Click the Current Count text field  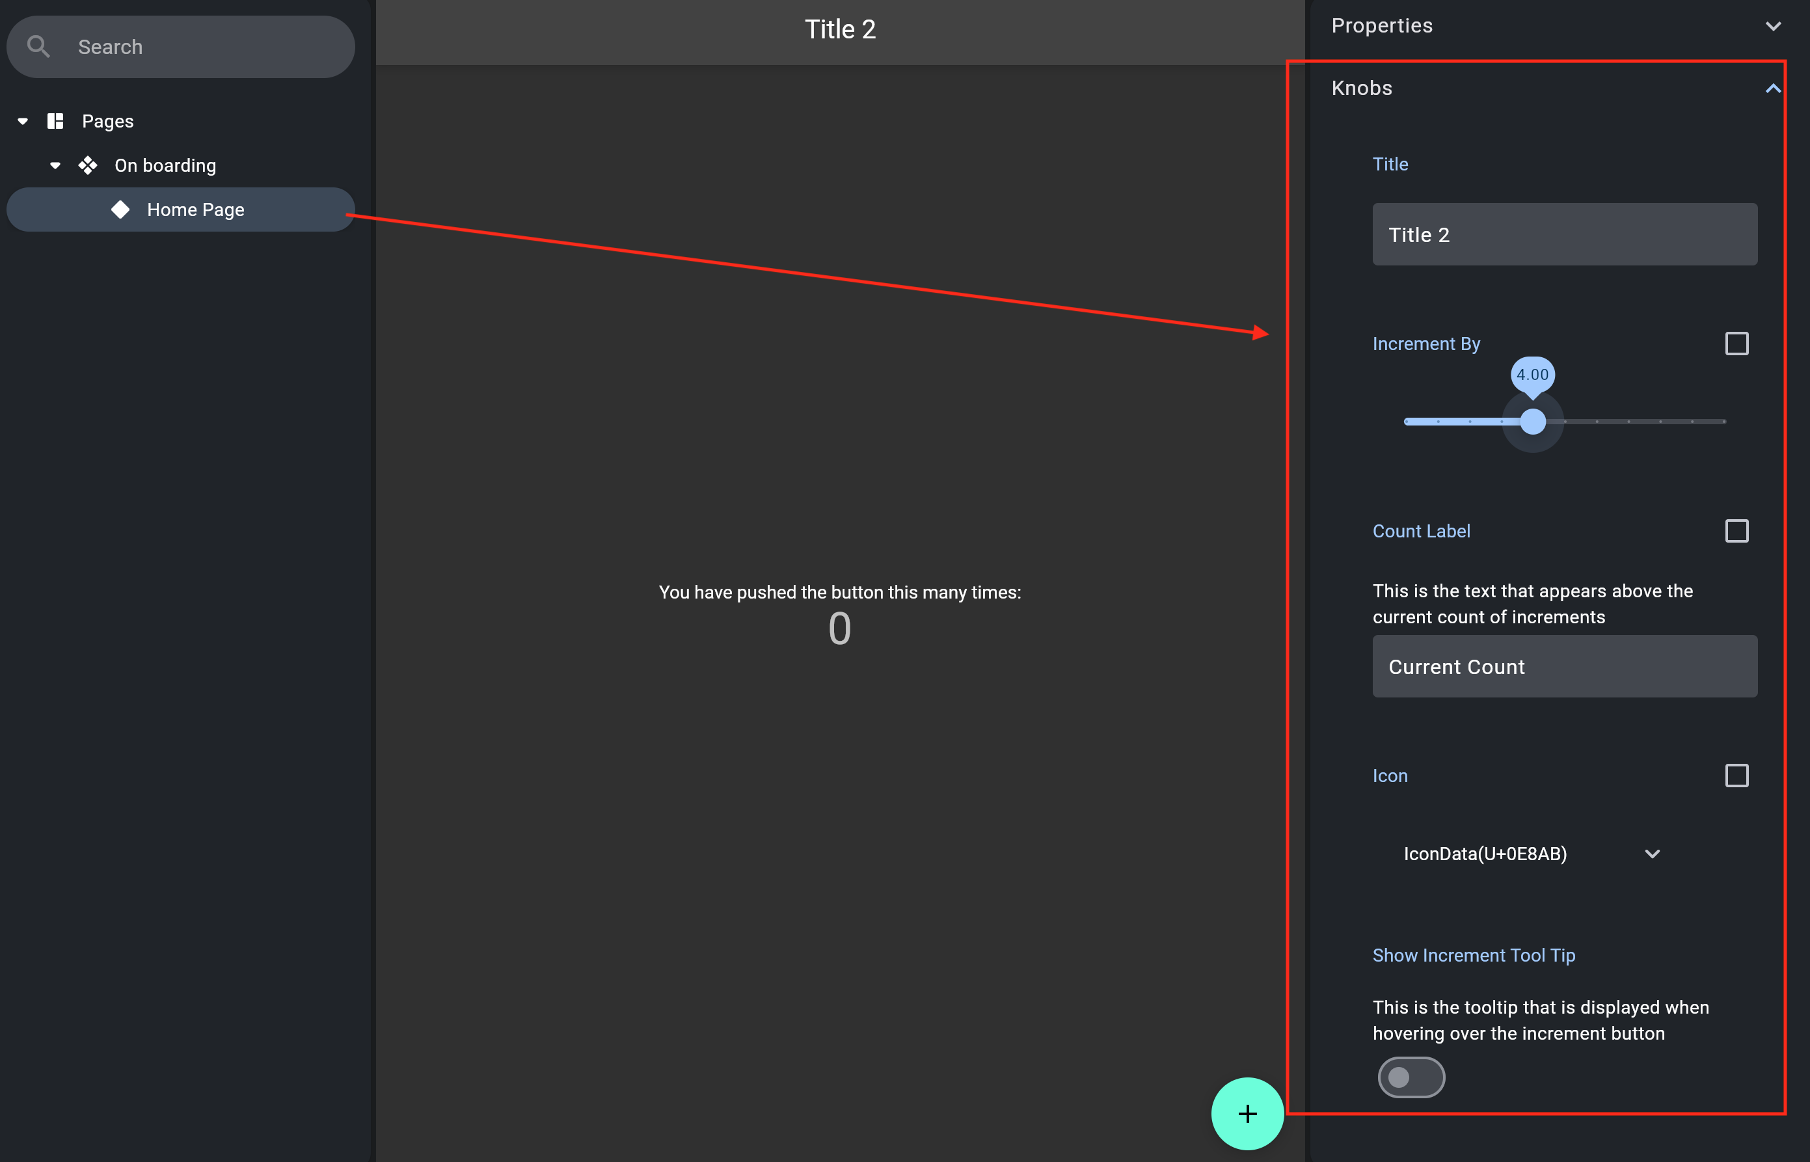tap(1564, 666)
